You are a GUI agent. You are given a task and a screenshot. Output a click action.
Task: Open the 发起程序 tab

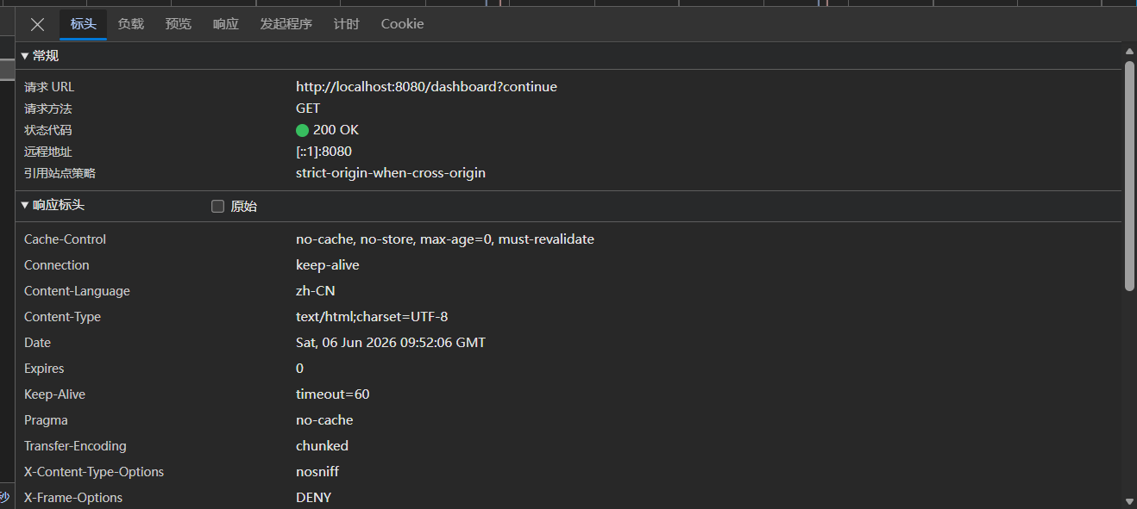[286, 24]
